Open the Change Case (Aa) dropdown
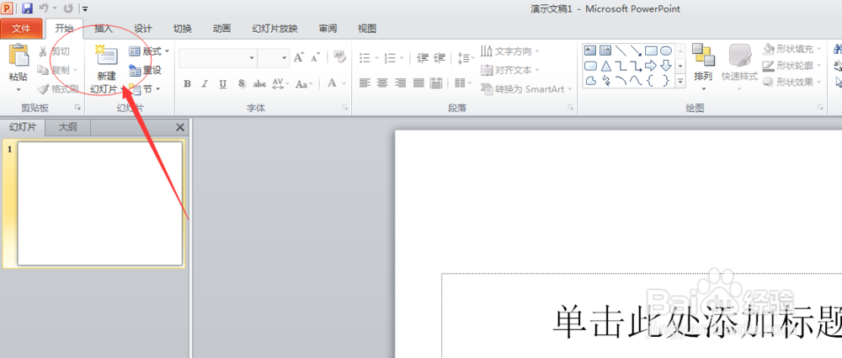 (304, 84)
